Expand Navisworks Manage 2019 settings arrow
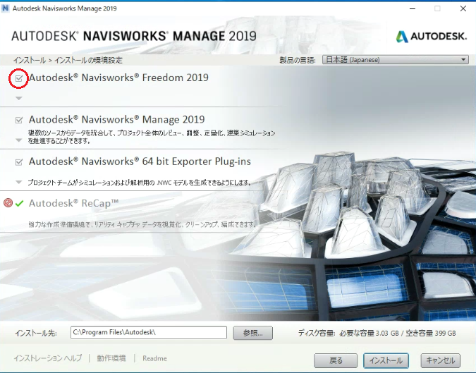Image resolution: width=476 pixels, height=373 pixels. [x=19, y=140]
